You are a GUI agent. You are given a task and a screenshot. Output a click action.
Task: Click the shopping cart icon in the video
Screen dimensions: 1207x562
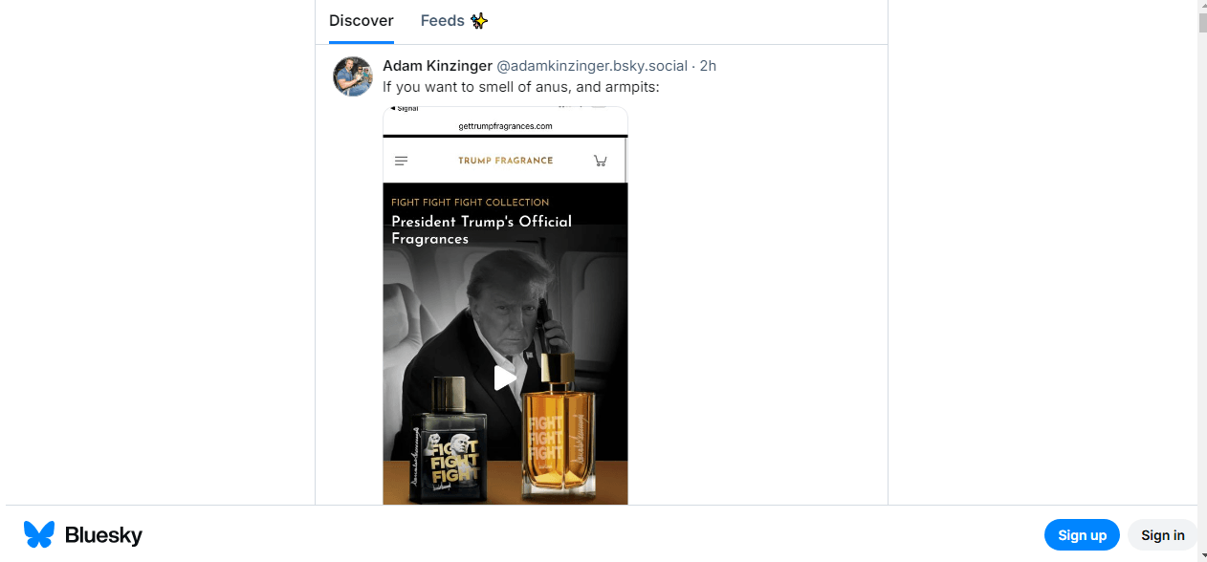coord(601,161)
